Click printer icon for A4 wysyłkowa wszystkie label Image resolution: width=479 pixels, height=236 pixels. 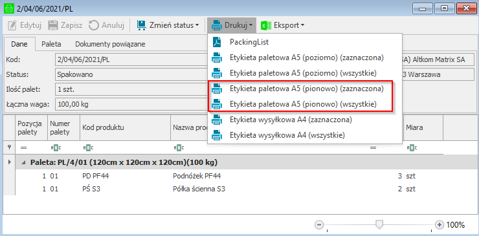pos(217,135)
